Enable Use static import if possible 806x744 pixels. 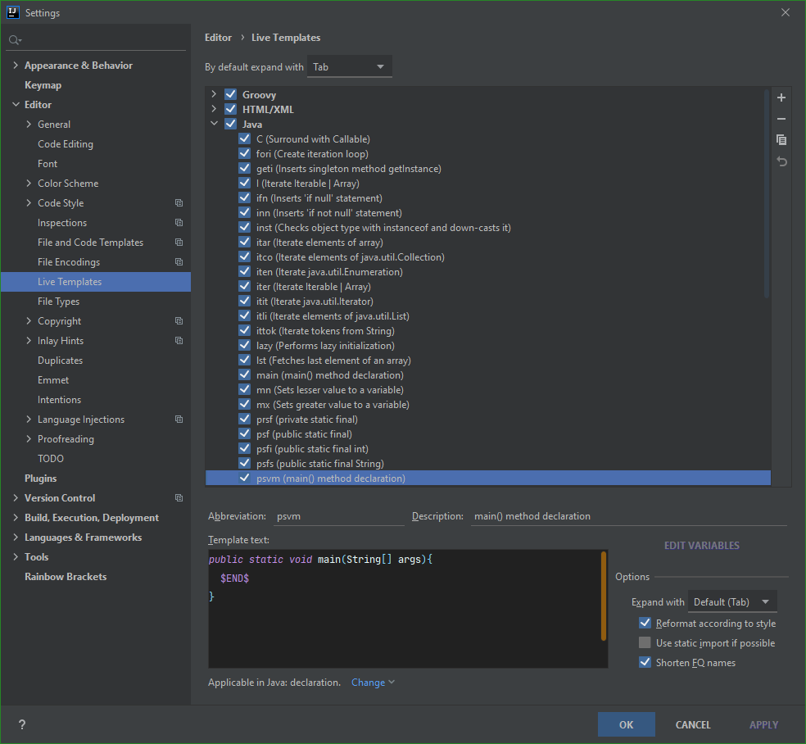click(x=645, y=642)
